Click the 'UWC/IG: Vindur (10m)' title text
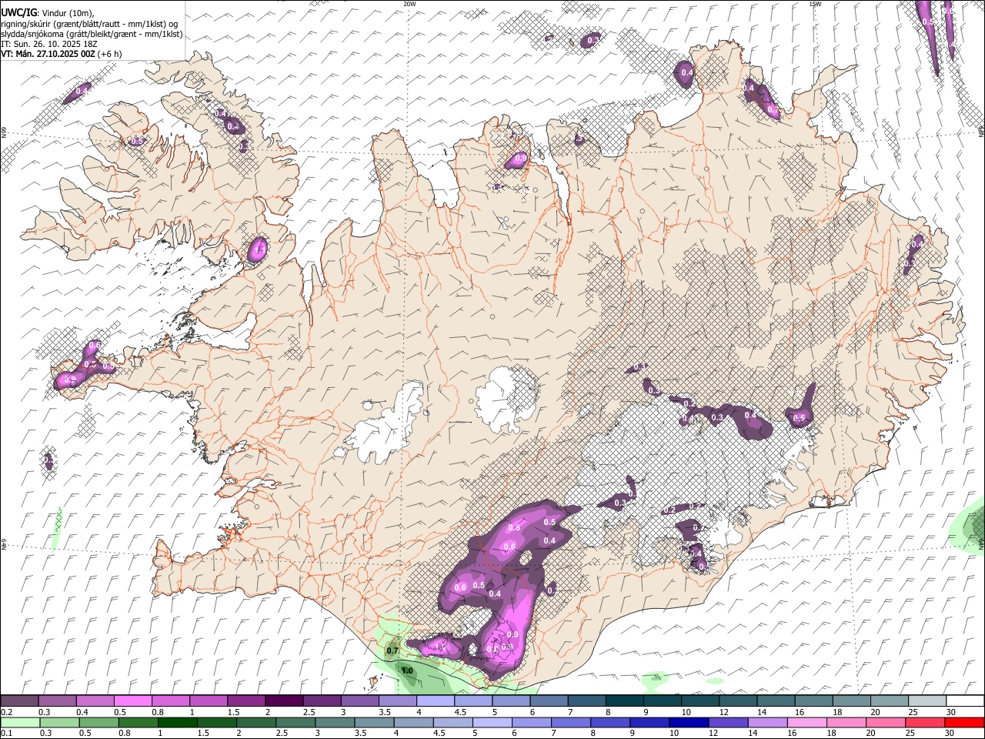This screenshot has width=985, height=739. pos(48,13)
